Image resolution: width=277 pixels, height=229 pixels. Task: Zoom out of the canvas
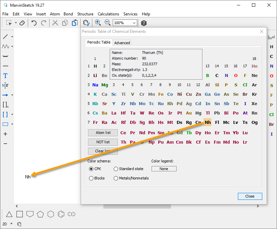click(107, 23)
